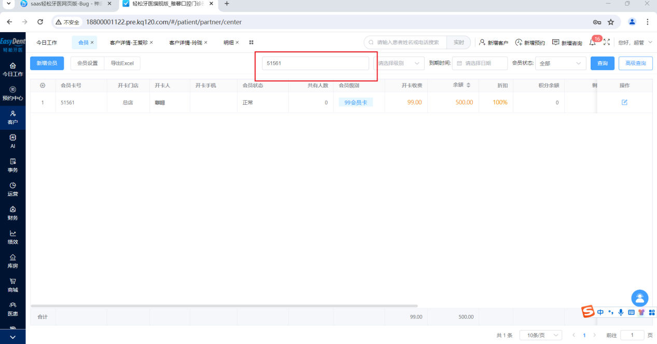Open the browser saved passwords key icon
The height and width of the screenshot is (344, 657).
pyautogui.click(x=597, y=22)
